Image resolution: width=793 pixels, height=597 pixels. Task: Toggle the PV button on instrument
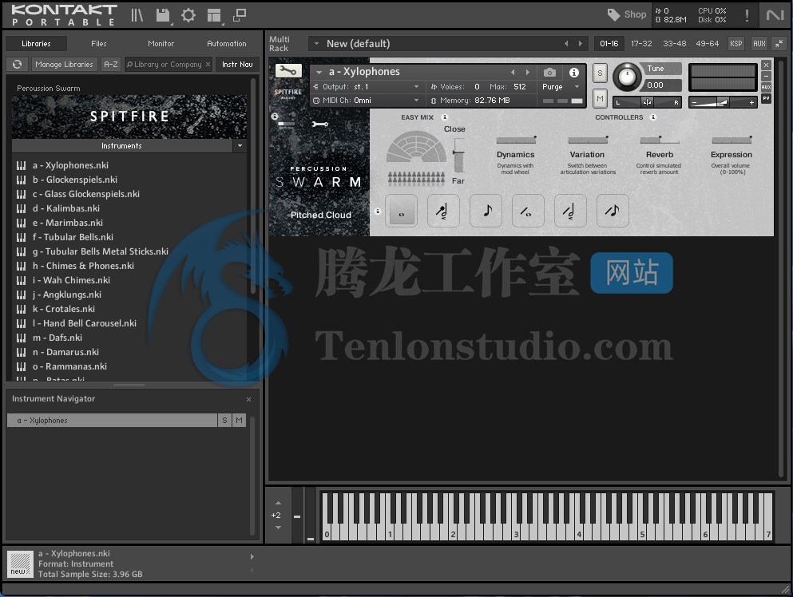766,98
